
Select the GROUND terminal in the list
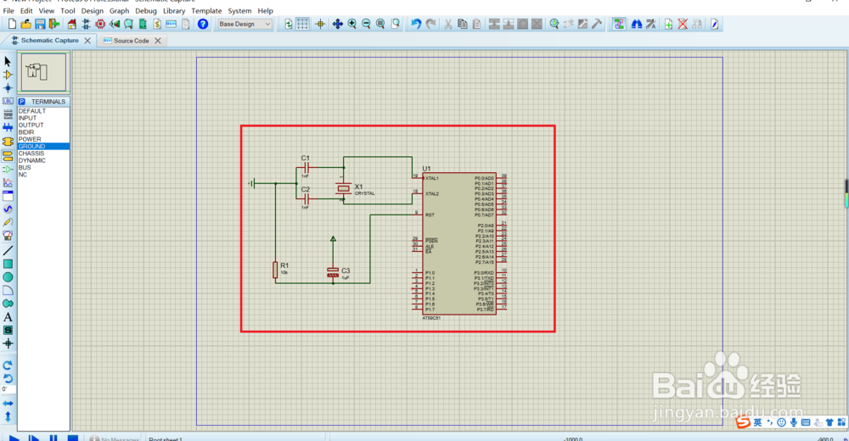(x=43, y=146)
